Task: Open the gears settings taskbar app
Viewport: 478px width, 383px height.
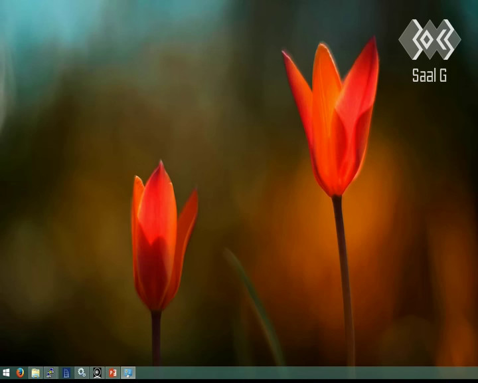Action: coord(82,372)
